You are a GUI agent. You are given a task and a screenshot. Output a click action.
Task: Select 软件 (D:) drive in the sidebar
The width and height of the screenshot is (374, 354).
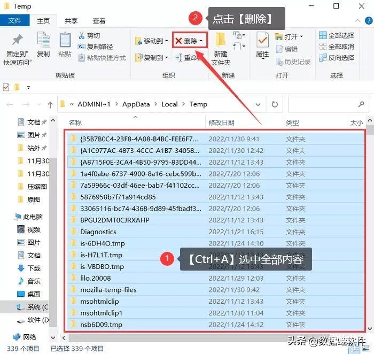point(33,320)
